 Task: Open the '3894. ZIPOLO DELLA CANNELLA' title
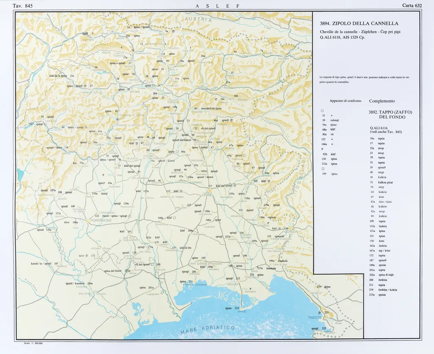click(x=359, y=24)
